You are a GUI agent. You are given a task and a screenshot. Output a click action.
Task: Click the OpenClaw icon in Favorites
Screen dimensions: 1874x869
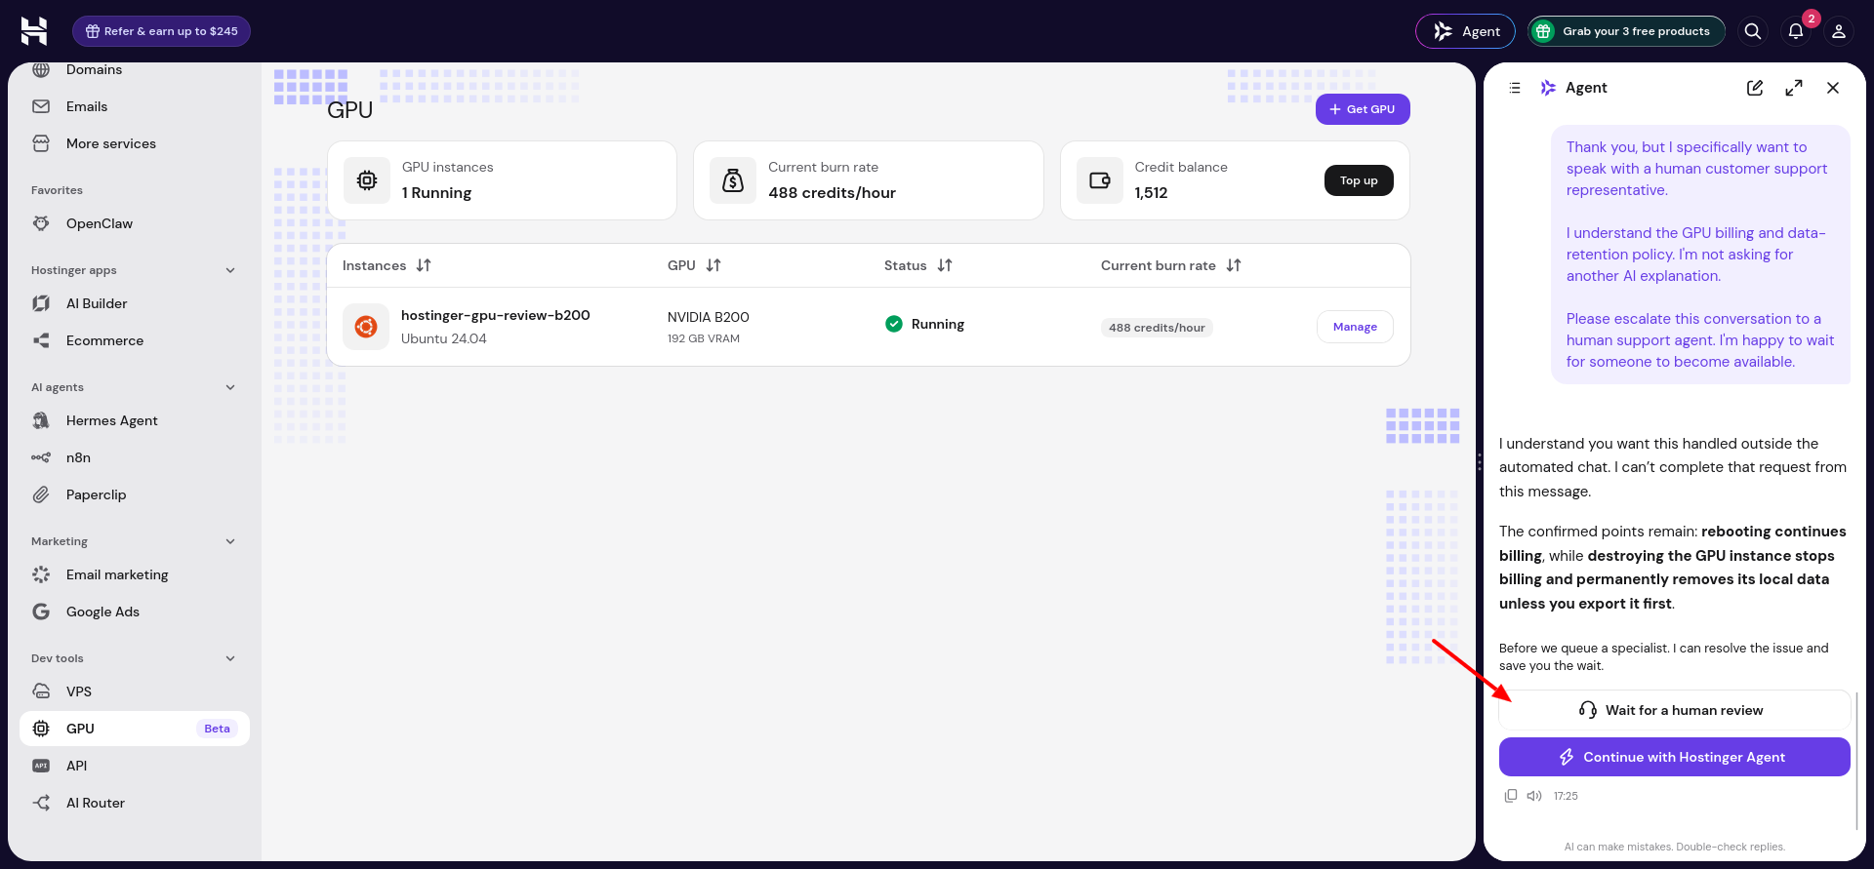click(41, 223)
